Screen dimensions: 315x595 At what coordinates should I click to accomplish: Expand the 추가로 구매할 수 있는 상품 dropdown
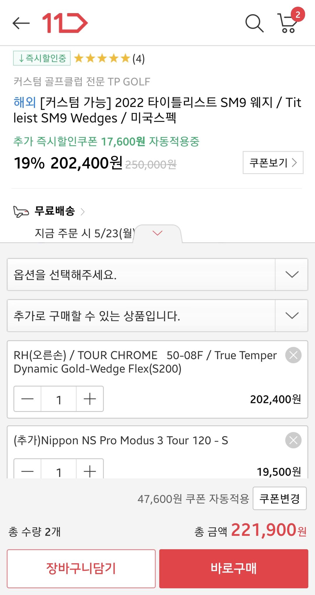click(157, 316)
